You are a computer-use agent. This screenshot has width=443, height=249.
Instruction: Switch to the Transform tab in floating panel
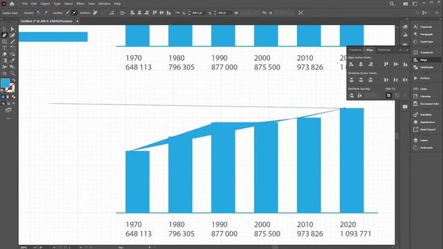coord(355,50)
